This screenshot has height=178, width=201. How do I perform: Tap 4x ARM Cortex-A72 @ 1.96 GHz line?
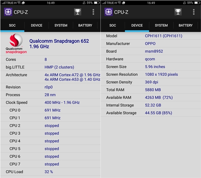pos(72,75)
